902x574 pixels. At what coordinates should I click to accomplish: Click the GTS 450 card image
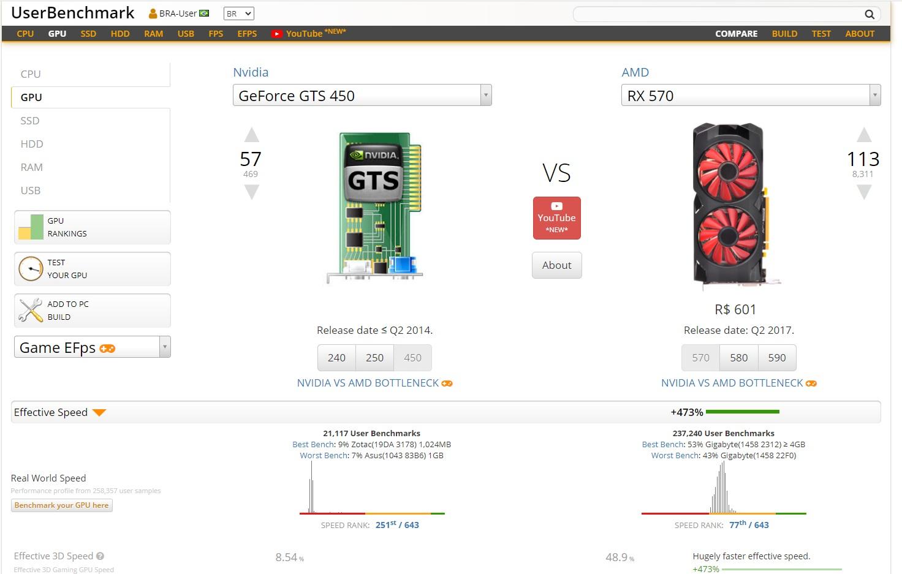pyautogui.click(x=375, y=208)
